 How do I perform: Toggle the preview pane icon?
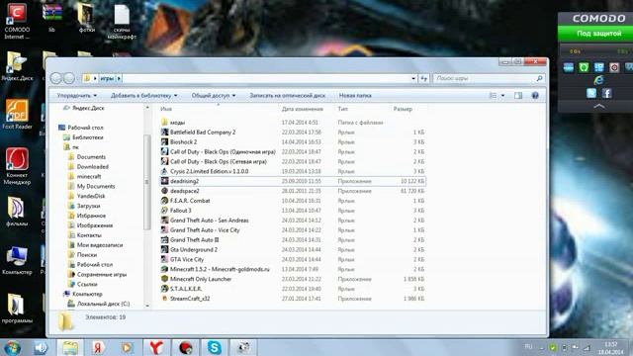pos(518,96)
